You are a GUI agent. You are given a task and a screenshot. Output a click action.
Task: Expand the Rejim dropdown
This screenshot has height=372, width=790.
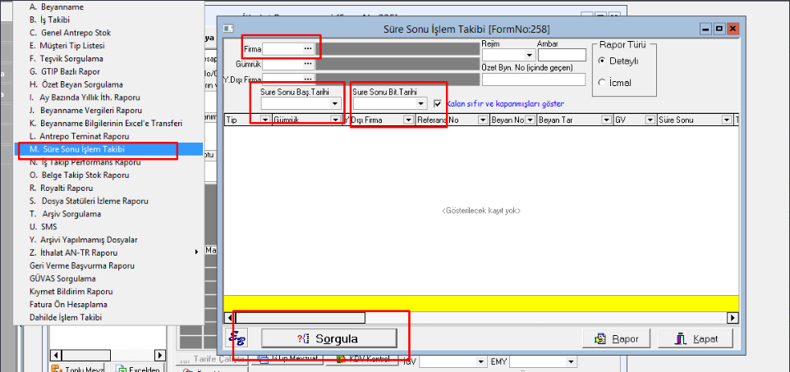(529, 56)
